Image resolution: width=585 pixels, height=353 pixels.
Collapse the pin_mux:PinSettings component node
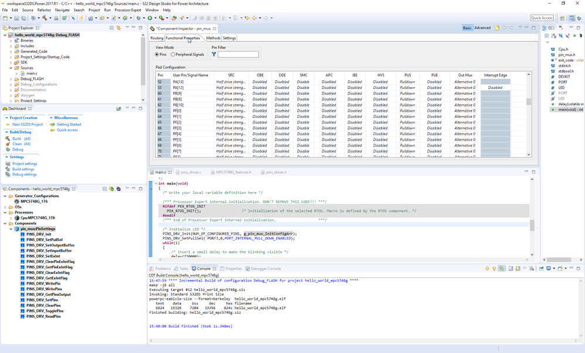point(11,229)
